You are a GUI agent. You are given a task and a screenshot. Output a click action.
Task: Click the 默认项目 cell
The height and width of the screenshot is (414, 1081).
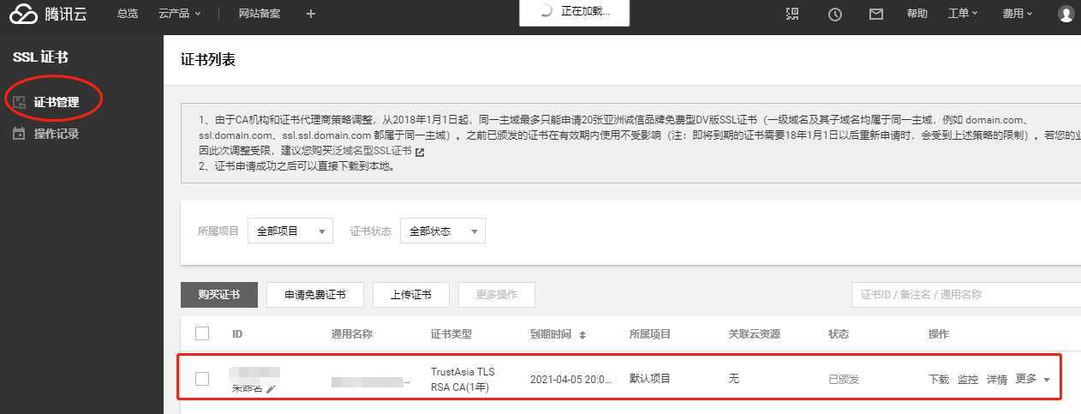[x=650, y=378]
